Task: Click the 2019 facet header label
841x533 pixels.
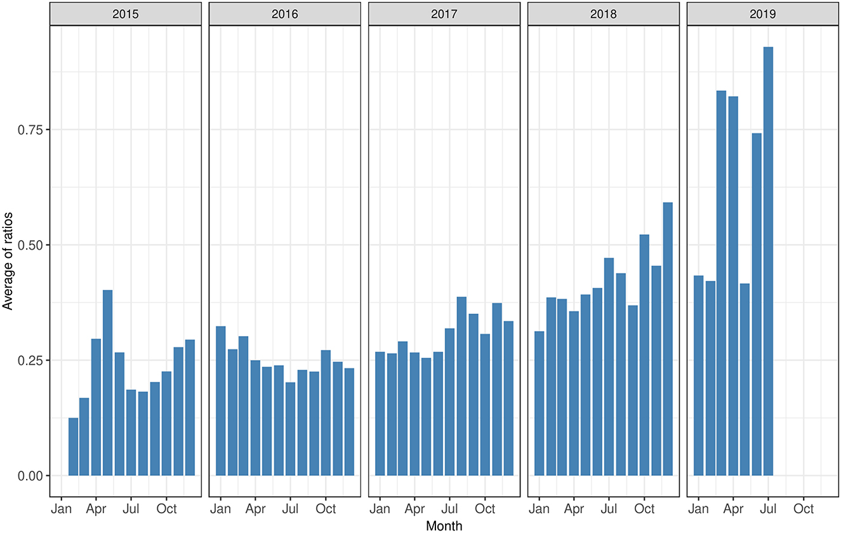Action: tap(764, 14)
